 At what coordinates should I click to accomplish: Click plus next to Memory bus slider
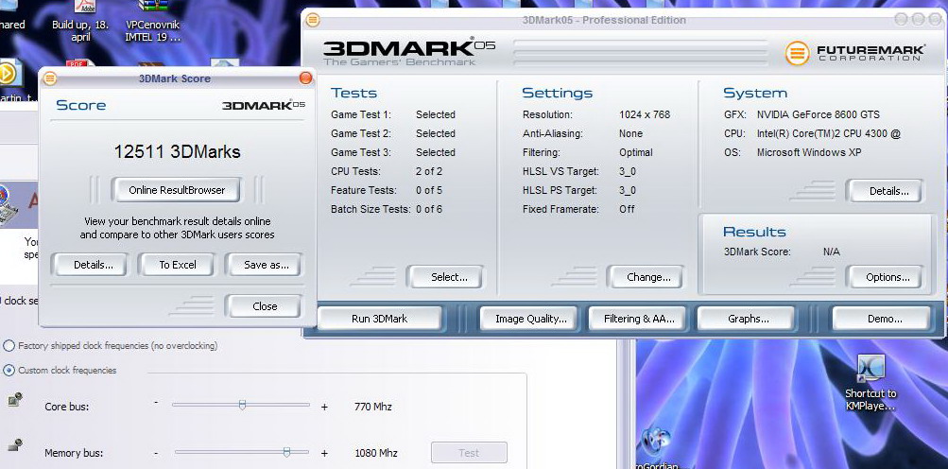324,453
